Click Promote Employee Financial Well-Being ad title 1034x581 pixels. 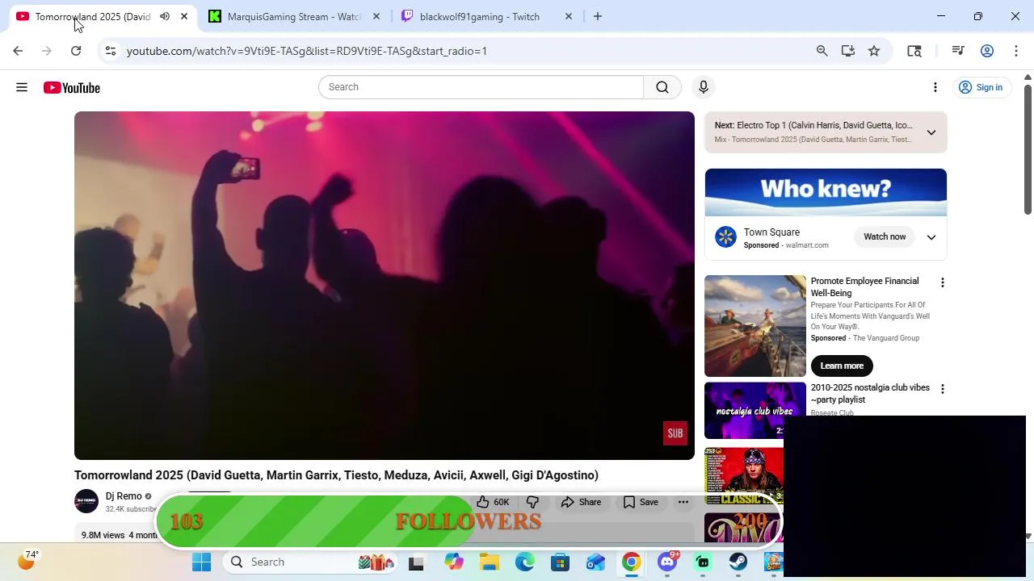(864, 287)
